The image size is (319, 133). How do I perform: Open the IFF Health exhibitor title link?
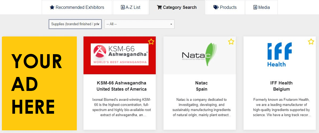click(x=281, y=83)
